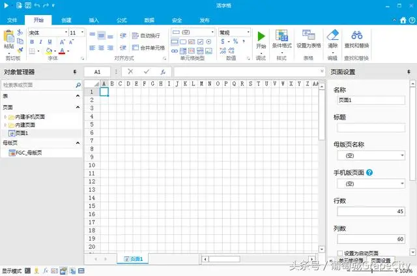This screenshot has width=417, height=276.
Task: Apply the red font color A
Action: pyautogui.click(x=62, y=51)
